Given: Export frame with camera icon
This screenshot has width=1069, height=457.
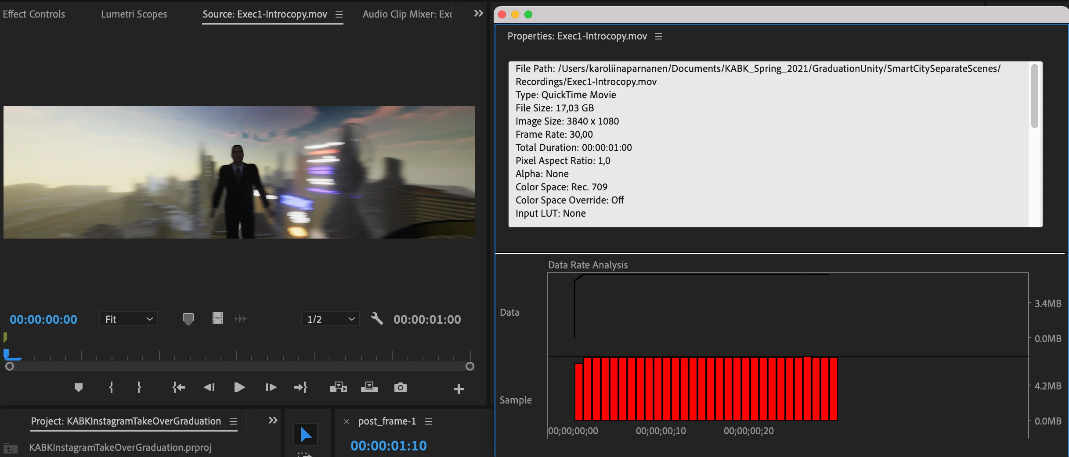Looking at the screenshot, I should pos(401,388).
